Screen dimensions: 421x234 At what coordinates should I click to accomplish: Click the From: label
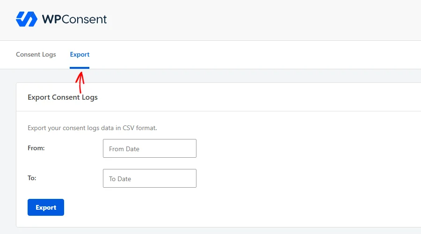(x=36, y=148)
